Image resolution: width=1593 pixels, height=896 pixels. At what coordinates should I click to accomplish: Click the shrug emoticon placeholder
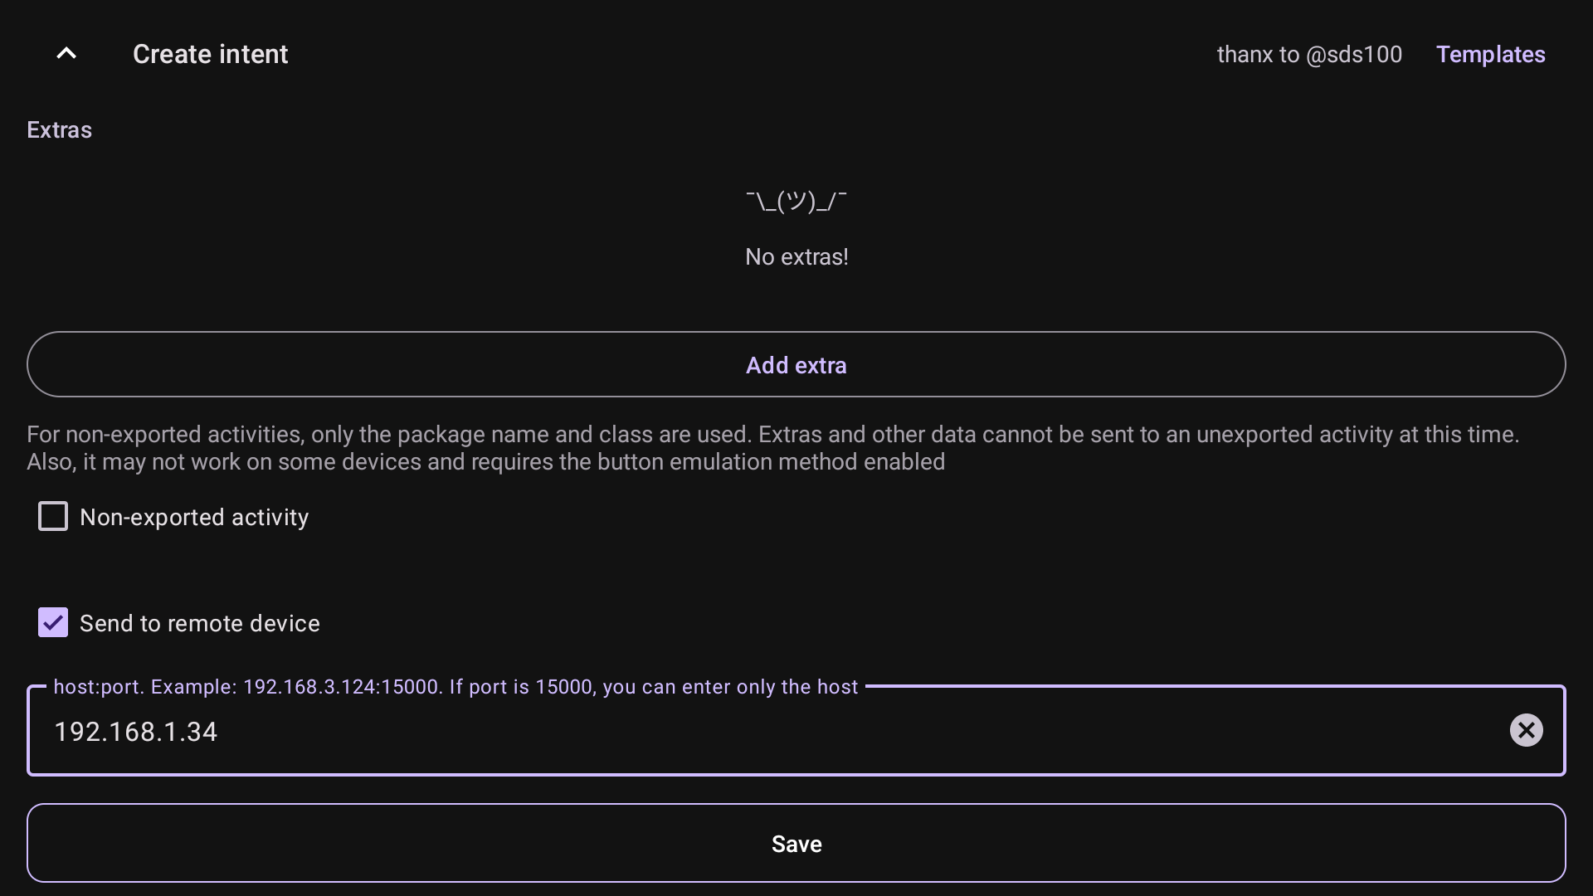796,200
